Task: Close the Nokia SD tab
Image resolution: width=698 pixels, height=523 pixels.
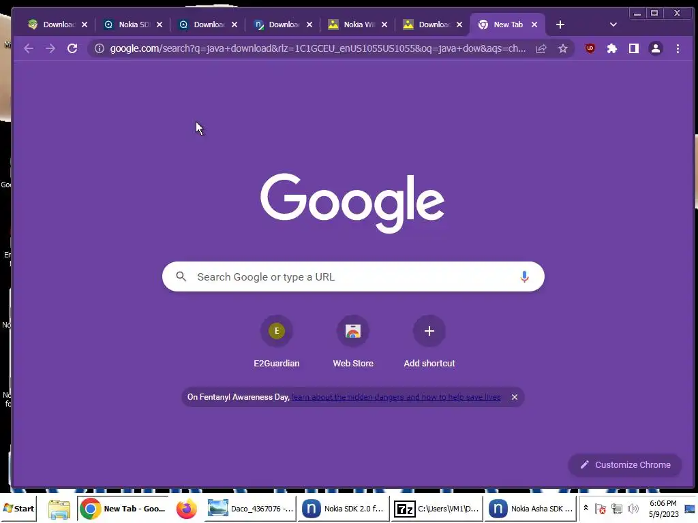Action: [160, 25]
